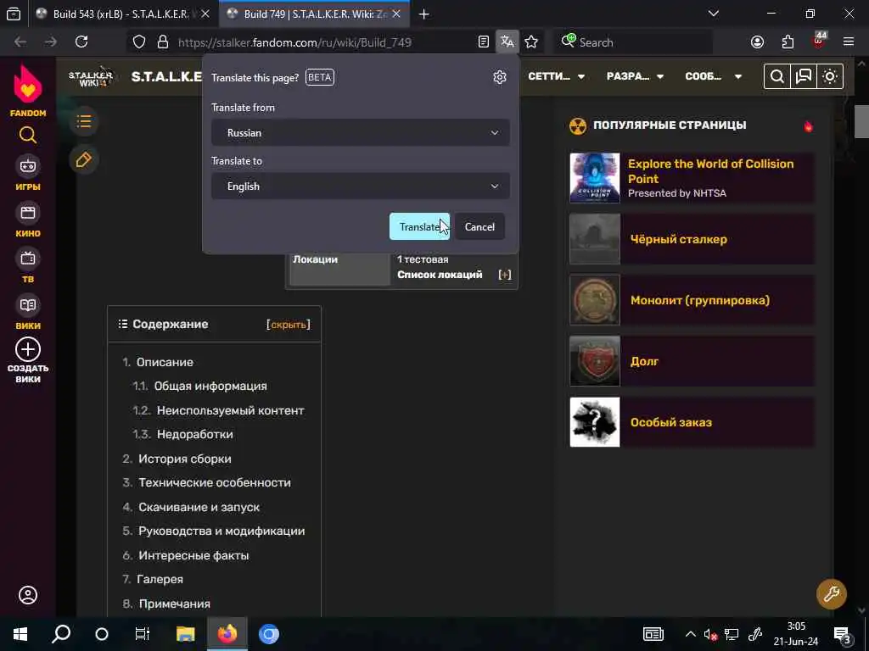Open the notification center icon
The width and height of the screenshot is (869, 651).
[x=842, y=634]
